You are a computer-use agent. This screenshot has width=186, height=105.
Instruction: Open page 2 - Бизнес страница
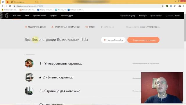[58, 77]
